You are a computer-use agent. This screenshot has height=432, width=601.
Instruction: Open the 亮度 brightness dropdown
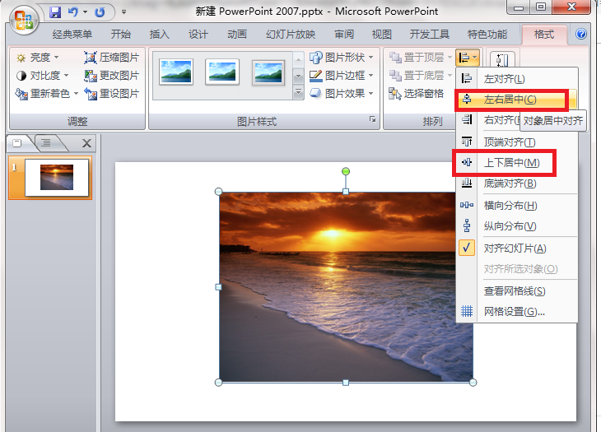tap(37, 58)
